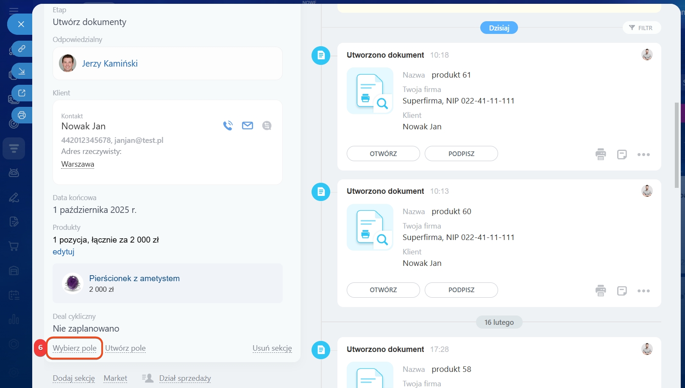Click the document name produkt 60
The width and height of the screenshot is (685, 388).
coord(451,212)
